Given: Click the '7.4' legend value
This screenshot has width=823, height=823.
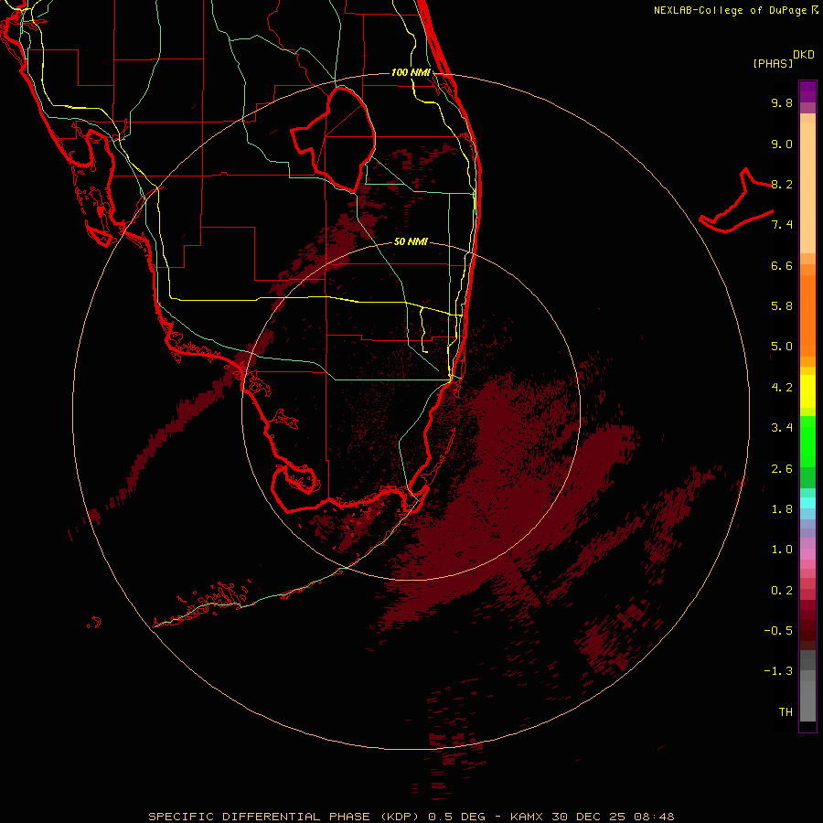Looking at the screenshot, I should [782, 225].
